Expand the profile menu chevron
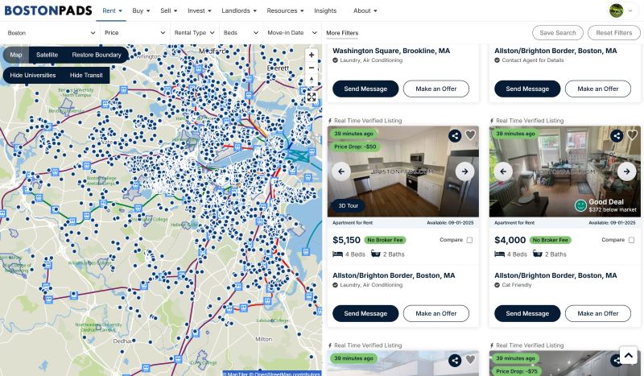The image size is (644, 376). pyautogui.click(x=630, y=10)
